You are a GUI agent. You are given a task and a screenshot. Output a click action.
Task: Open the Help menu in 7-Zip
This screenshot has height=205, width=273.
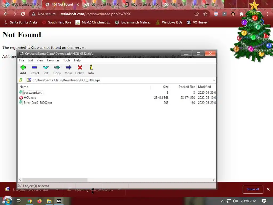click(77, 60)
